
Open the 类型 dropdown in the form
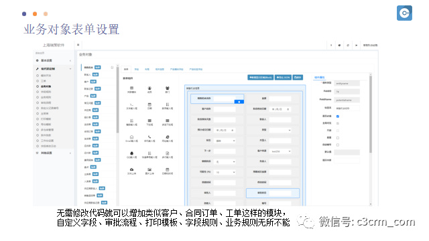tap(280, 131)
